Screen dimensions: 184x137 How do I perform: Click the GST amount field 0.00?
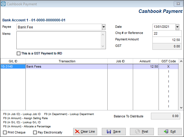pyautogui.click(x=167, y=46)
